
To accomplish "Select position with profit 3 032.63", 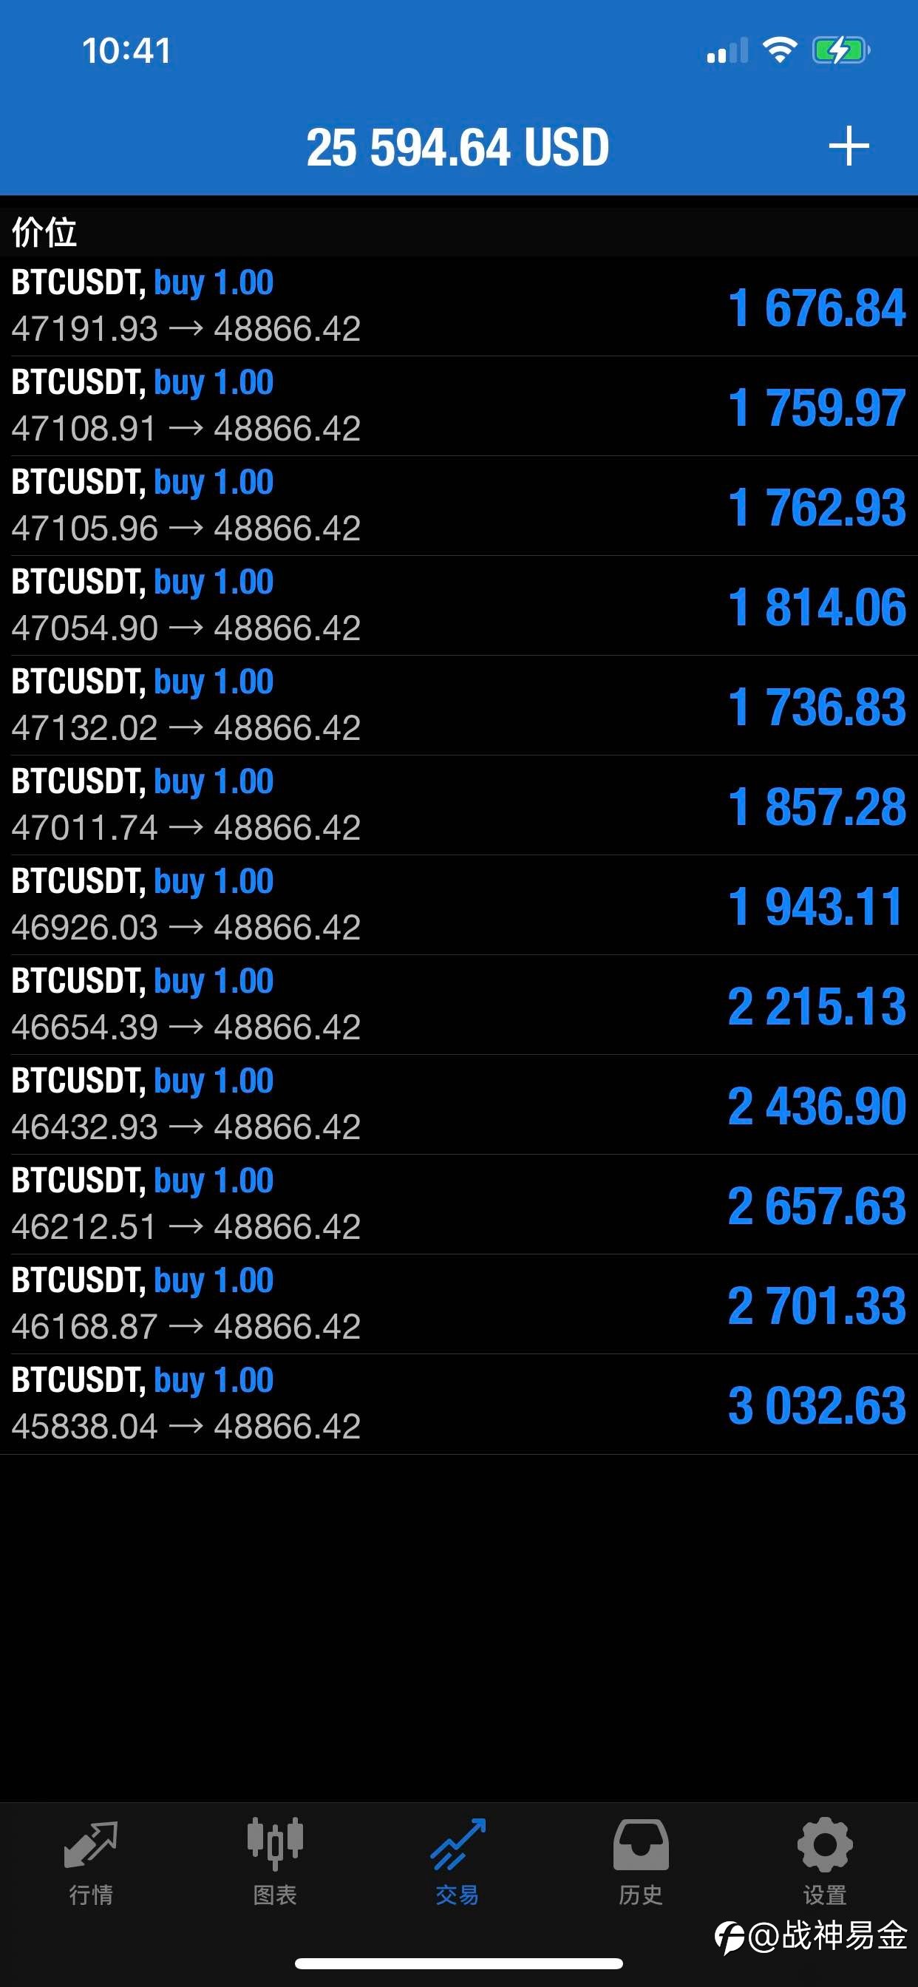I will [x=459, y=1404].
